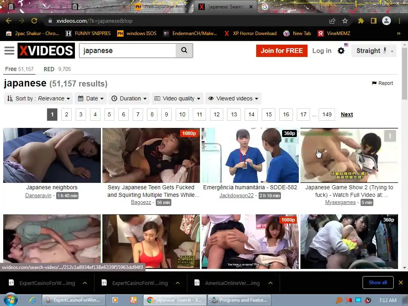
Task: Open the Chrome profile avatar
Action: click(386, 21)
